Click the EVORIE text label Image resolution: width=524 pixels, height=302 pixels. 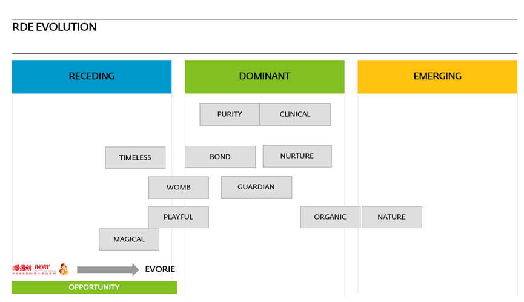tap(160, 269)
